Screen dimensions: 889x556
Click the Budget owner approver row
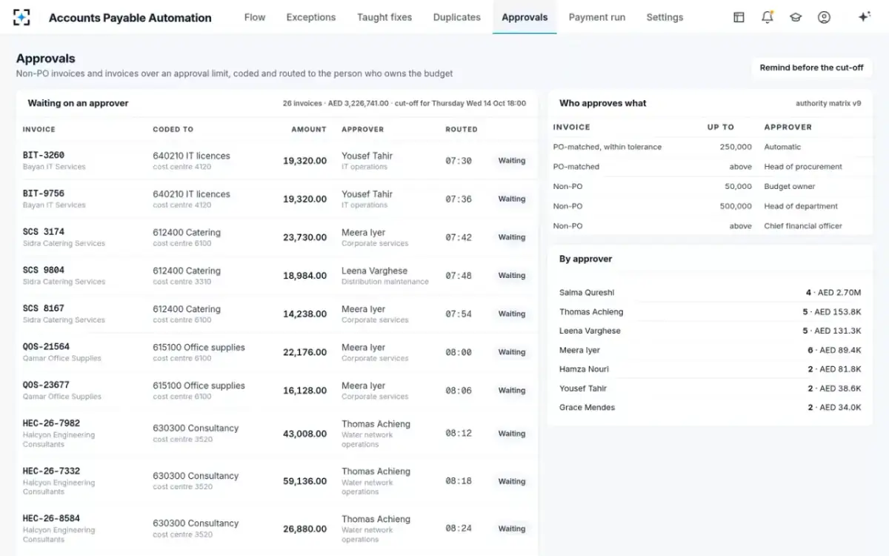(710, 187)
